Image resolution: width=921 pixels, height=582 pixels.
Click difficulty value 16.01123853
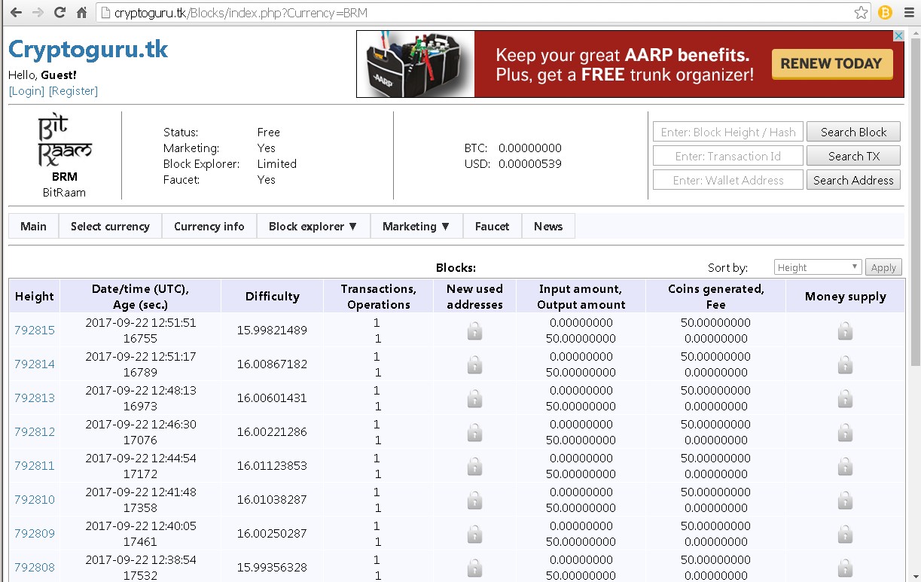(x=272, y=465)
